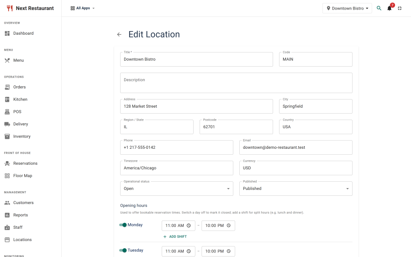Viewport: 411px width, 257px height.
Task: Click the Reservations seat icon
Action: [7, 163]
